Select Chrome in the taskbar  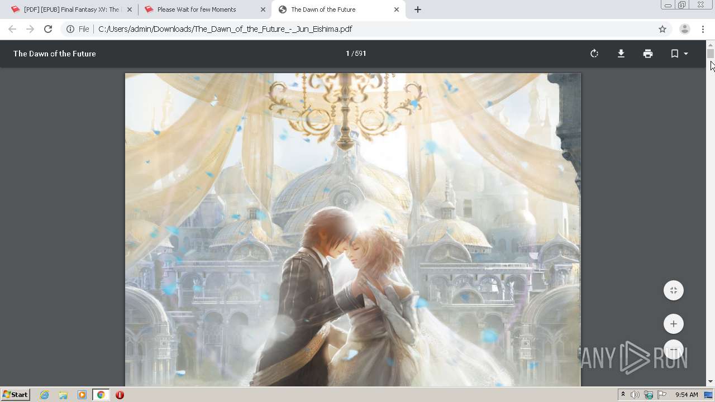[x=101, y=395]
